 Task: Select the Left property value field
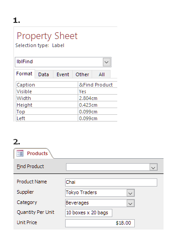(x=97, y=118)
